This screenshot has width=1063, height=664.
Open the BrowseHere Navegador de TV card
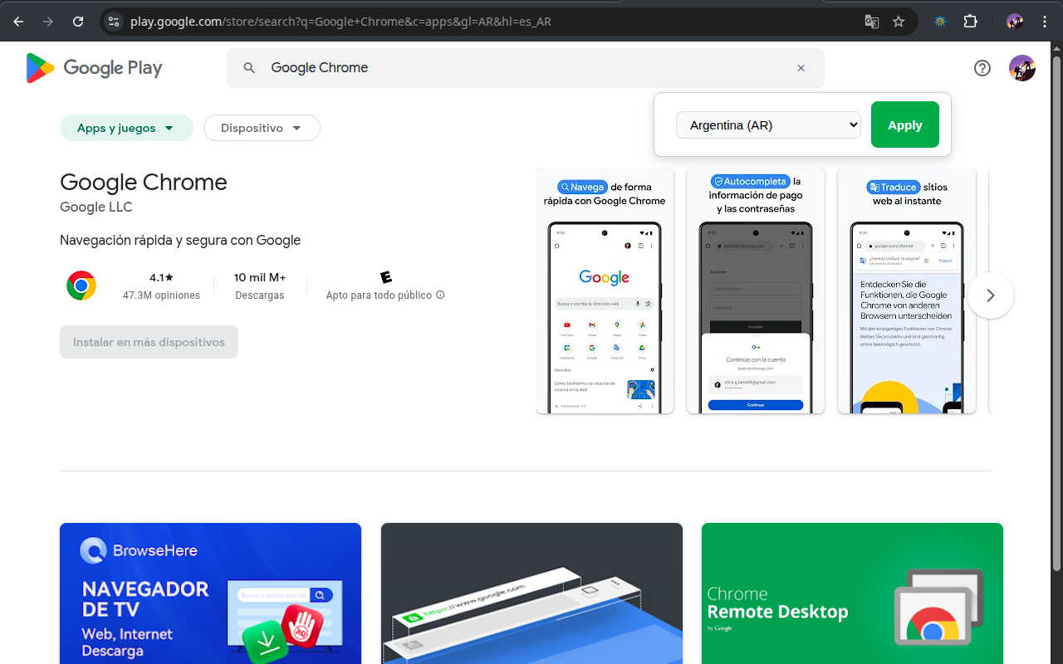click(210, 593)
